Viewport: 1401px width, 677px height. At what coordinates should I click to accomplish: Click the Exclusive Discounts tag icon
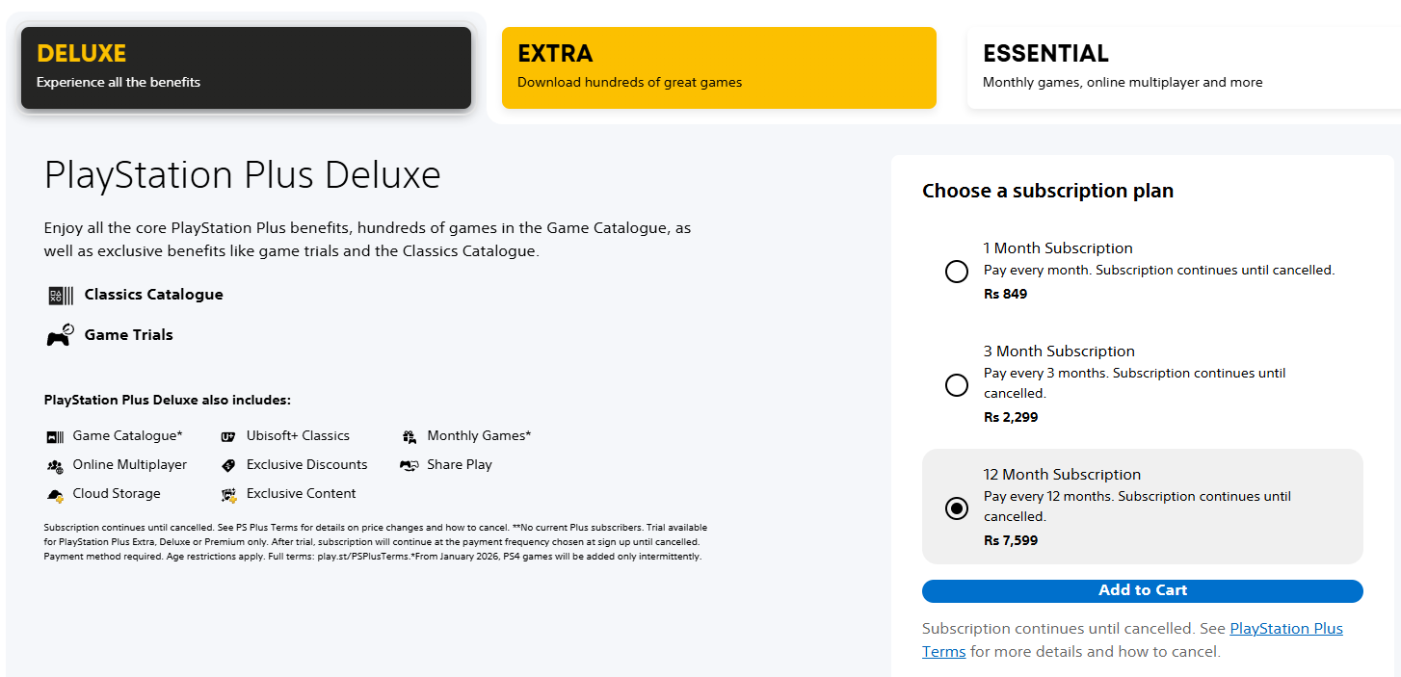point(228,465)
